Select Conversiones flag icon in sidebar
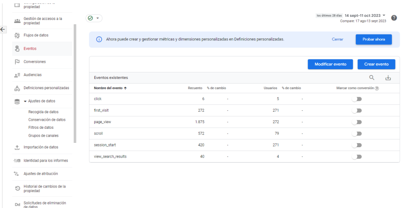The height and width of the screenshot is (208, 409). tap(17, 62)
